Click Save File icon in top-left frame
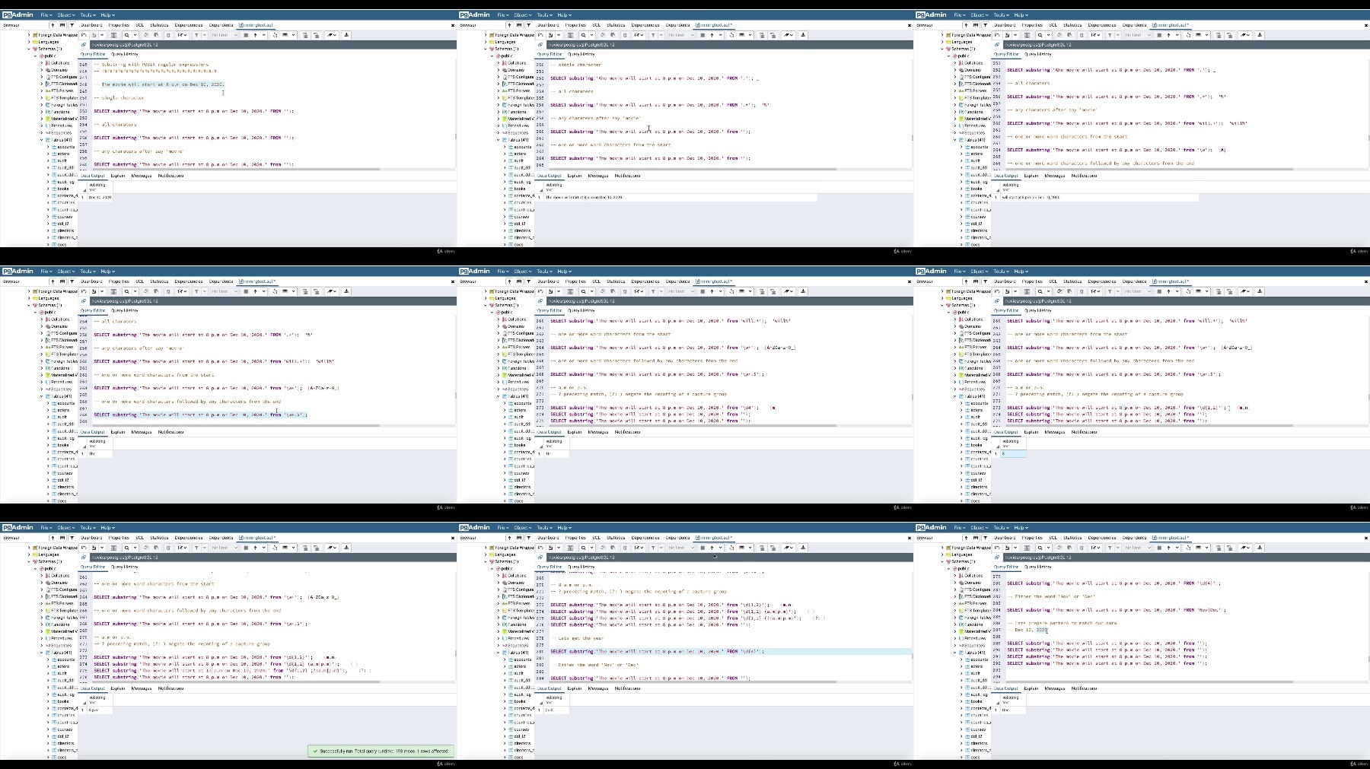This screenshot has height=769, width=1370. pyautogui.click(x=94, y=35)
